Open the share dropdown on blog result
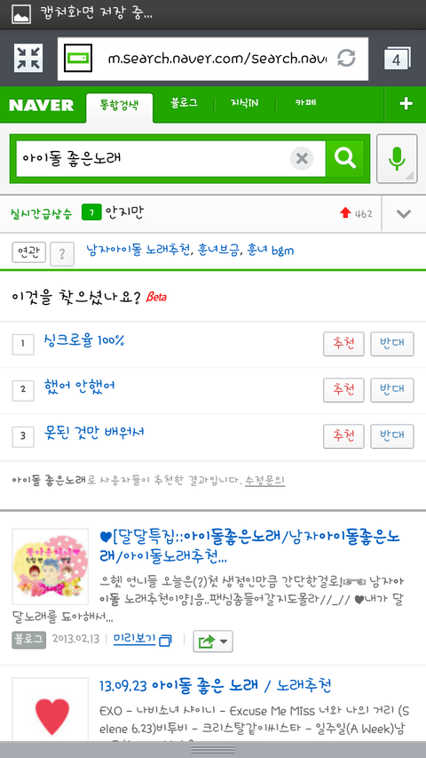This screenshot has width=426, height=758. (x=212, y=642)
